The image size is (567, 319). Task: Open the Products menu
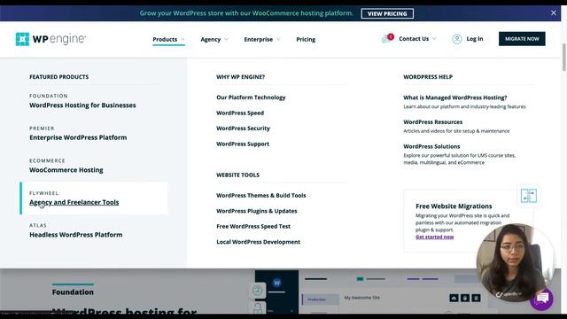coord(165,39)
